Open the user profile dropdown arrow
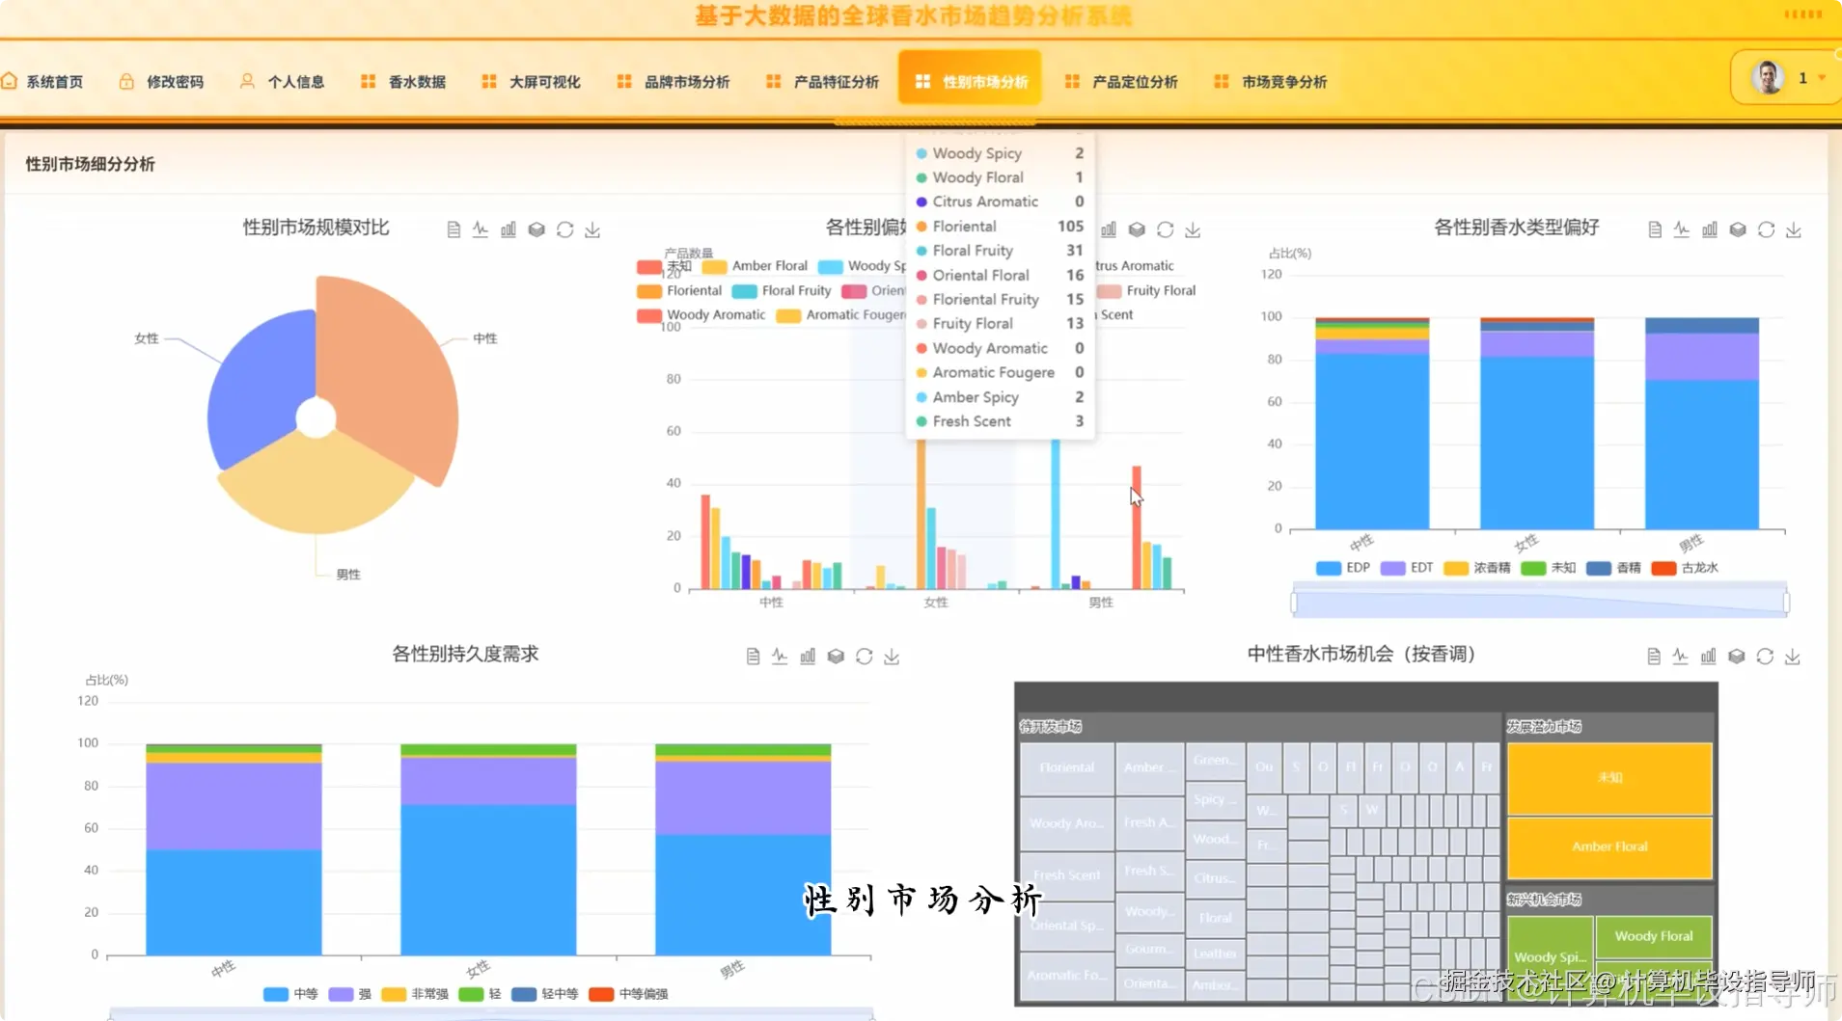 (1820, 77)
